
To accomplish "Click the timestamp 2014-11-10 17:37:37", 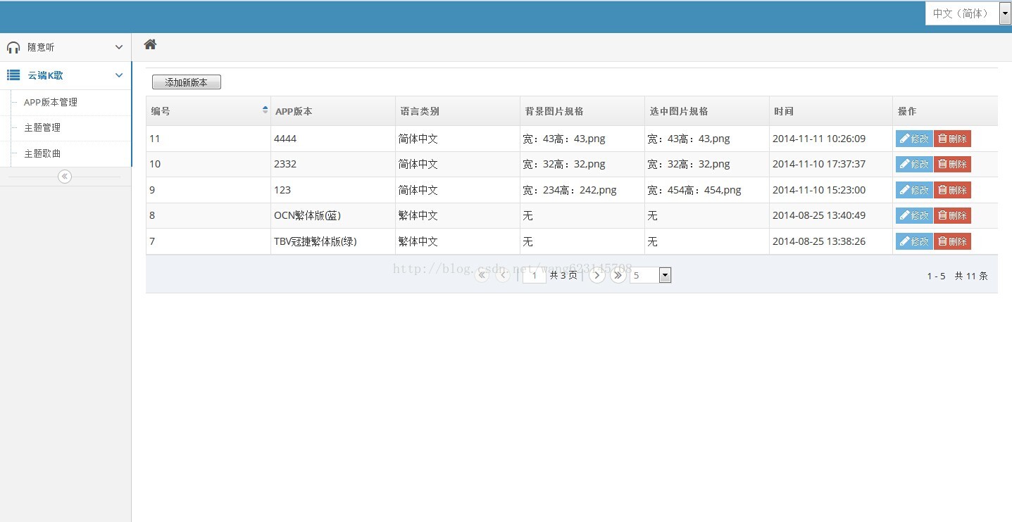I will tap(819, 164).
